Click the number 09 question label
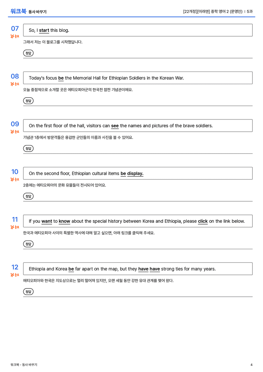263x372 pixels. pos(15,124)
